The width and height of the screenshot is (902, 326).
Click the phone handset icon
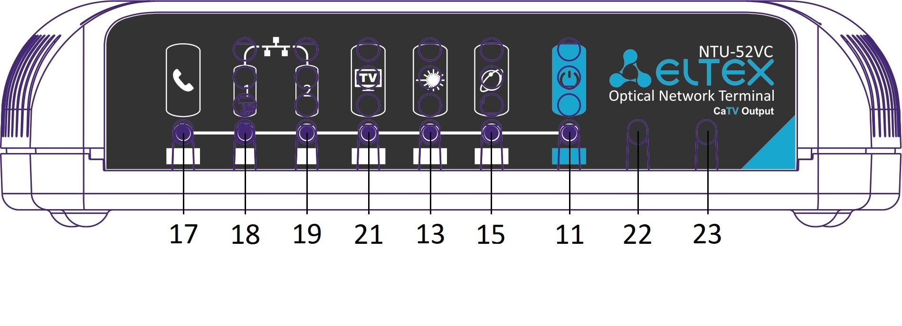183,80
